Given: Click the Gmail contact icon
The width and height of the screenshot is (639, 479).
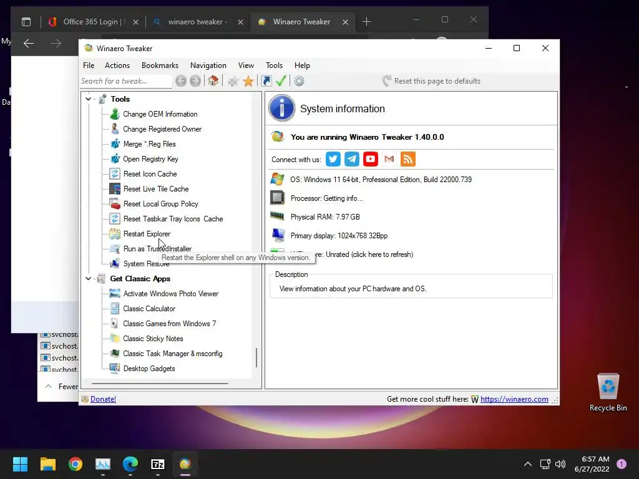Looking at the screenshot, I should pos(389,159).
